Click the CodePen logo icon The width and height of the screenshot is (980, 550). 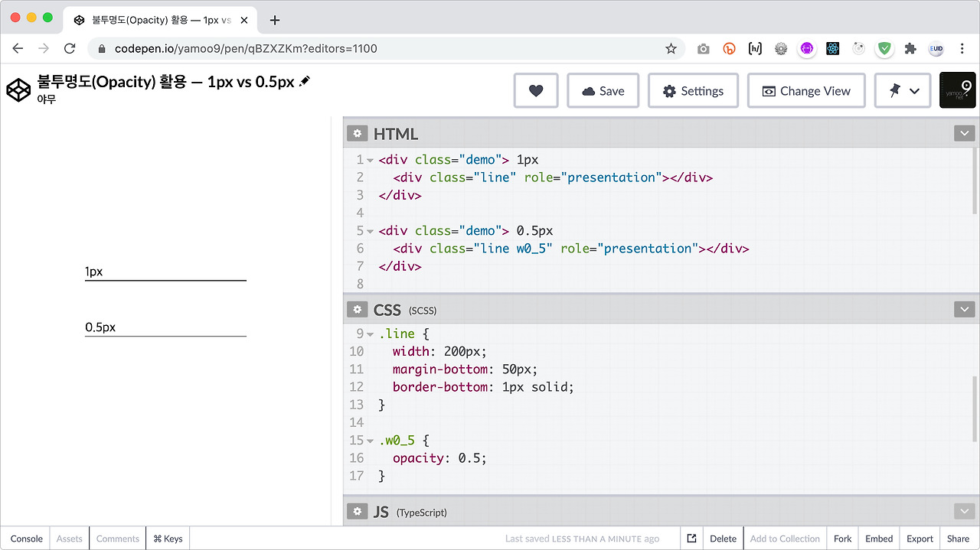(18, 90)
